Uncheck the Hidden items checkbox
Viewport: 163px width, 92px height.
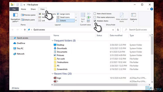tap(95, 21)
